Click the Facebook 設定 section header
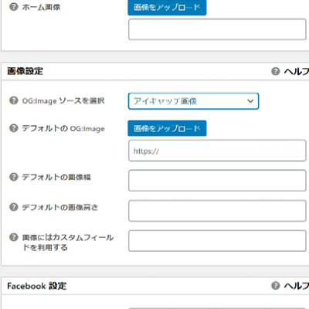 (x=155, y=286)
